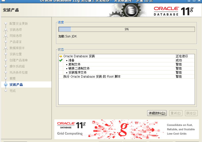Viewport: 202px width, 142px height.
Task: Open 详细资料(D) details button
Action: [157, 113]
